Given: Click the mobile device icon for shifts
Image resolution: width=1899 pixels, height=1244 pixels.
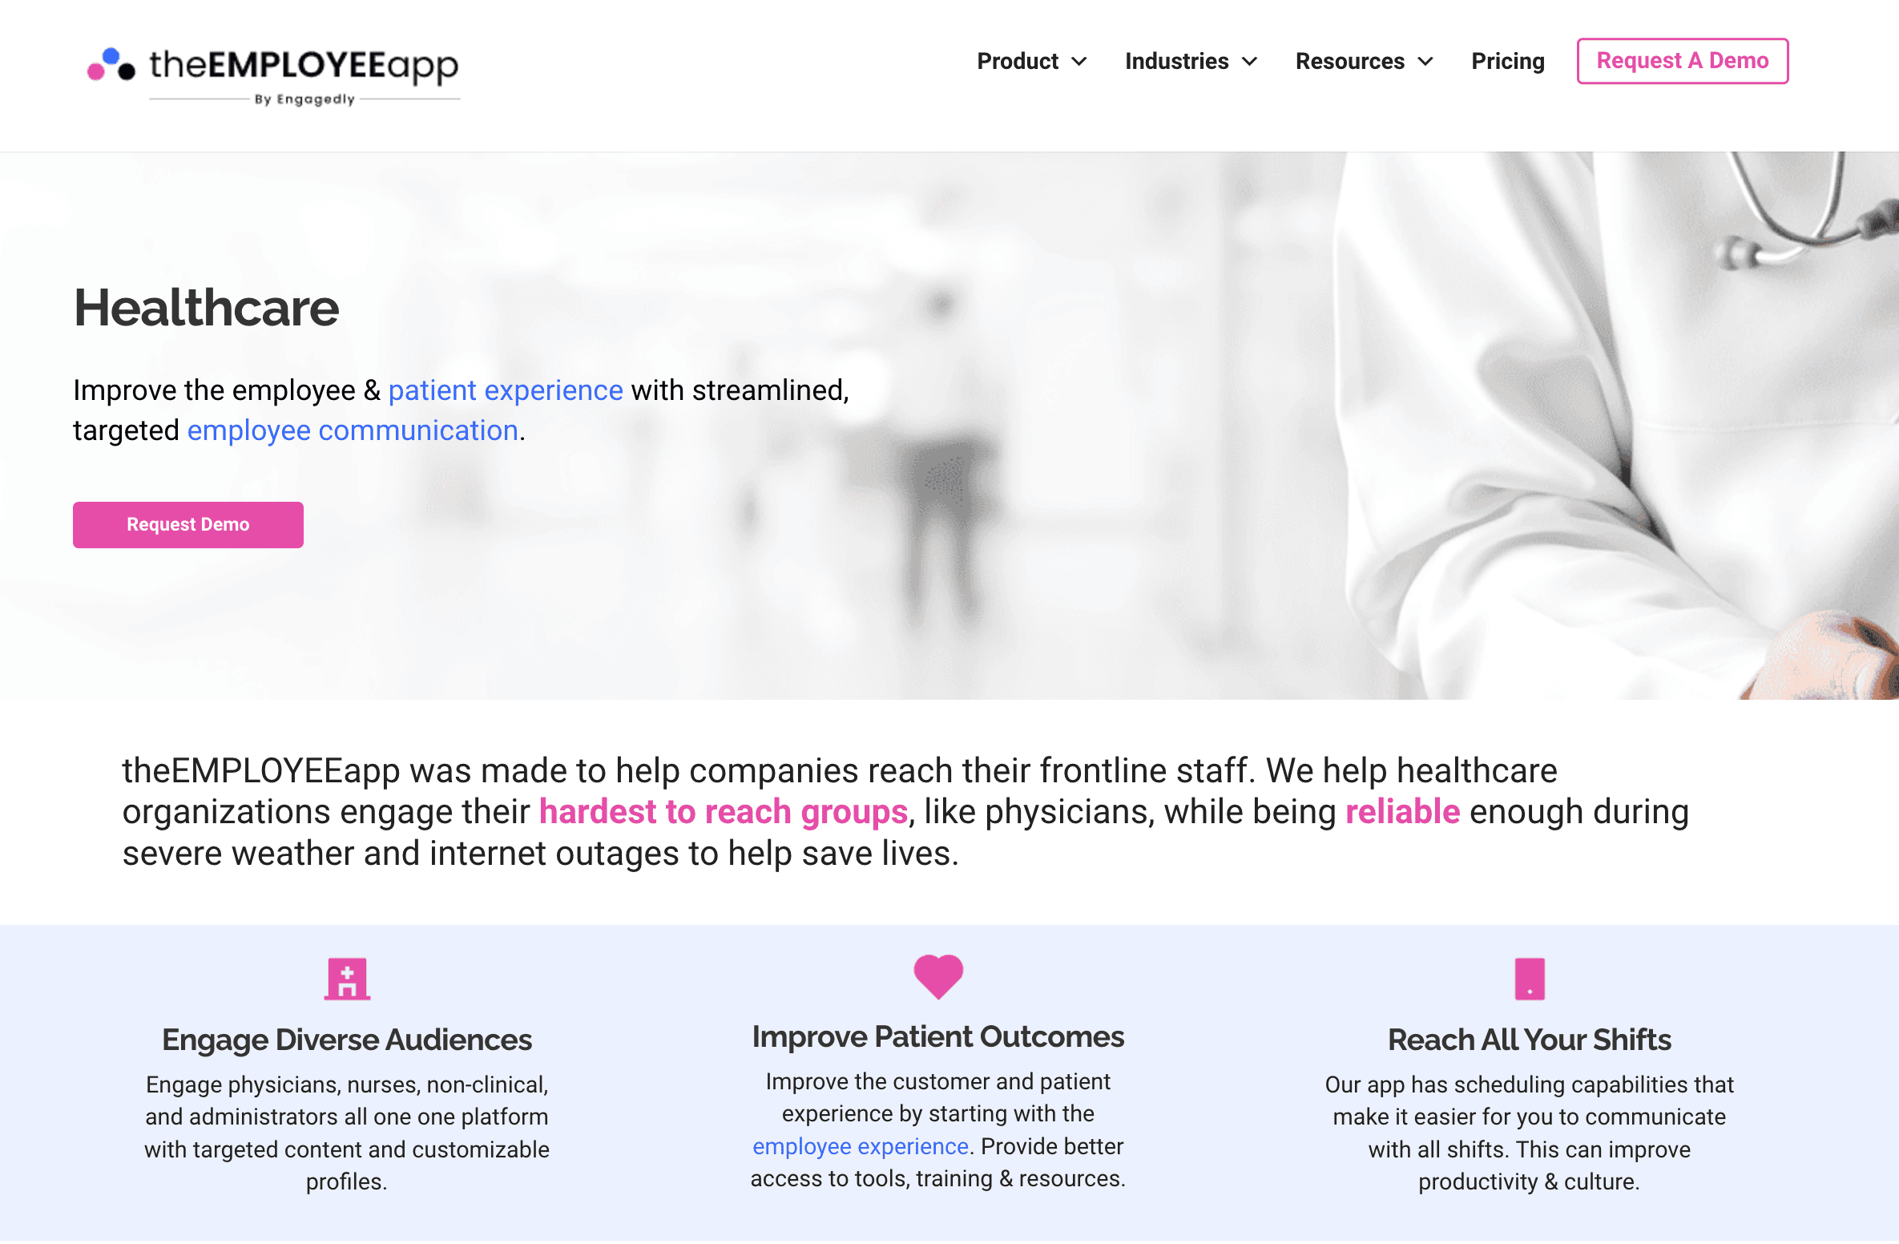Looking at the screenshot, I should coord(1529,979).
